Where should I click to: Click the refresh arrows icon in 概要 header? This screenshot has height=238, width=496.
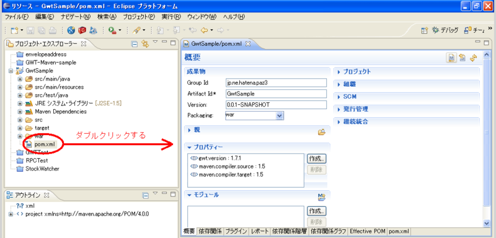click(x=473, y=58)
